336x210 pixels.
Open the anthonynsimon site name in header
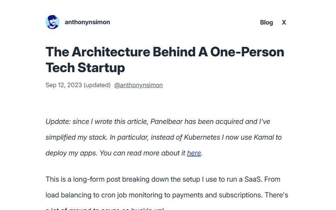pos(87,22)
